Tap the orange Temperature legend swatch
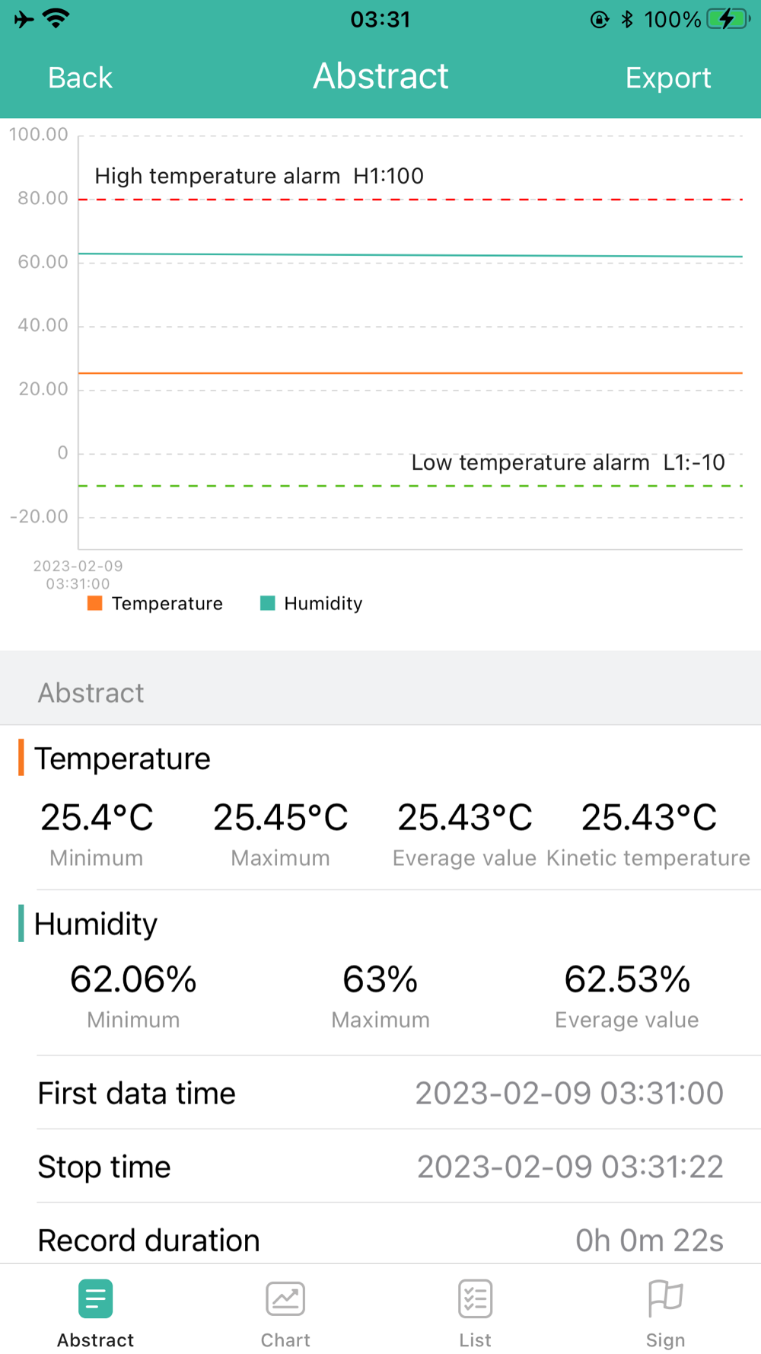Screen dimensions: 761x1354 [95, 603]
